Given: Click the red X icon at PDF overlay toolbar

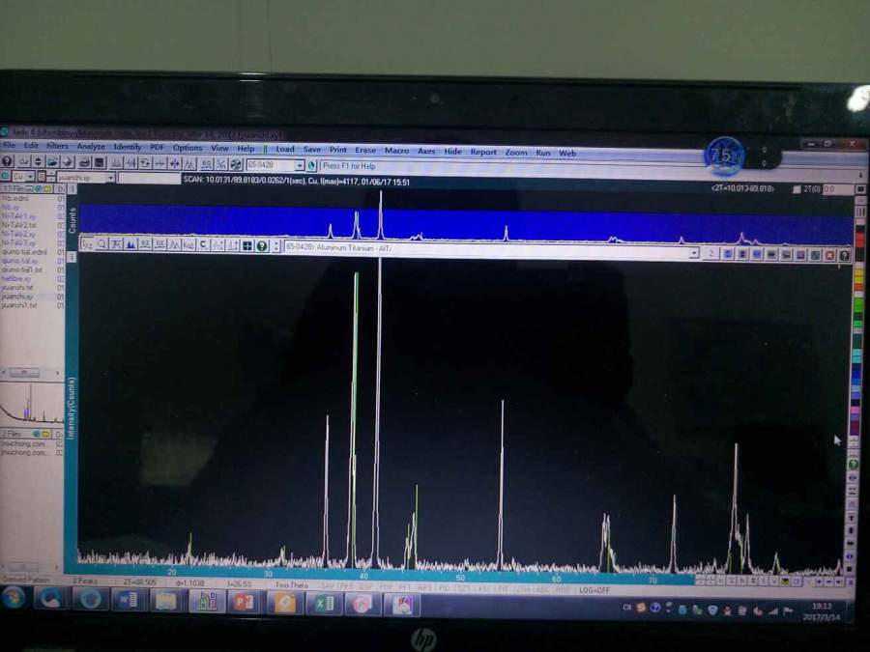Looking at the screenshot, I should tap(829, 254).
